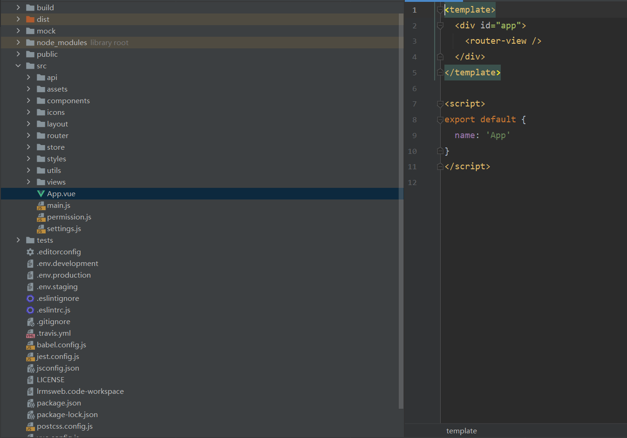Viewport: 627px width, 438px height.
Task: Select the views folder name
Action: pos(56,182)
